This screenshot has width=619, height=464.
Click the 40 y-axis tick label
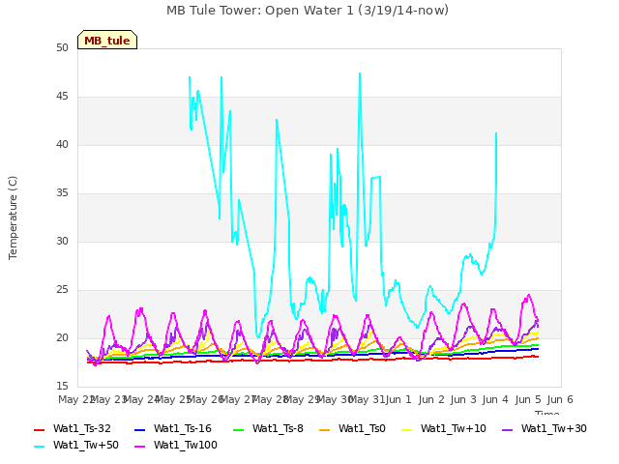point(62,145)
